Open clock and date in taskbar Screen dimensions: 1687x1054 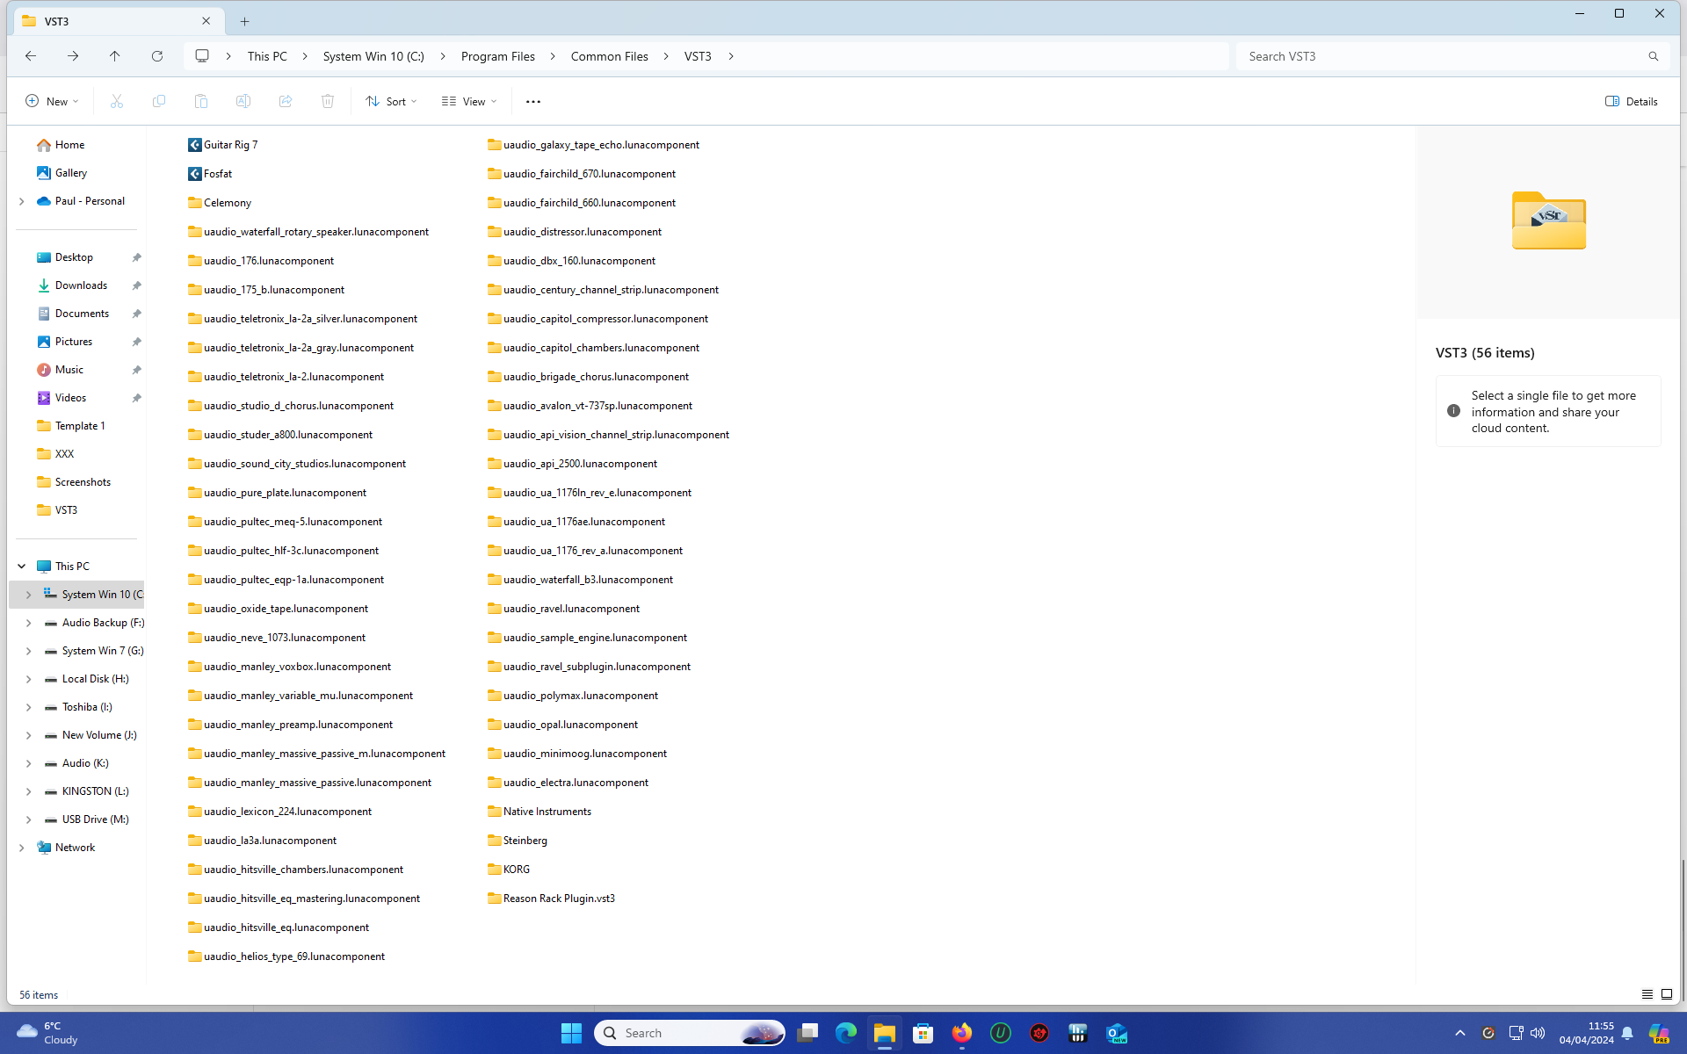[1586, 1033]
